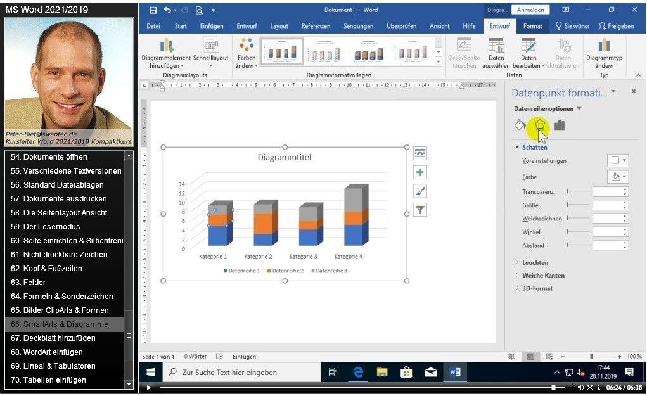Image resolution: width=647 pixels, height=396 pixels.
Task: Click the Farben ändern icon
Action: (246, 46)
